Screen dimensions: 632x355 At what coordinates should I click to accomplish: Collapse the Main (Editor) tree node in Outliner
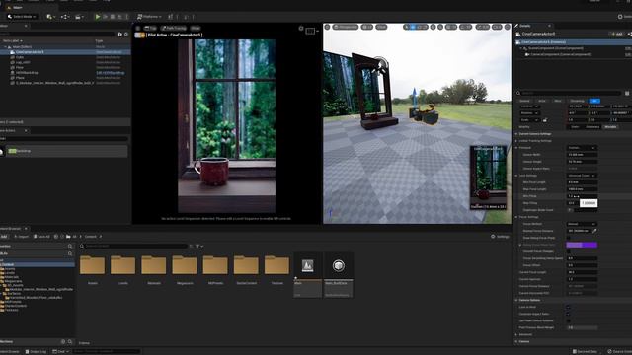tap(5, 47)
